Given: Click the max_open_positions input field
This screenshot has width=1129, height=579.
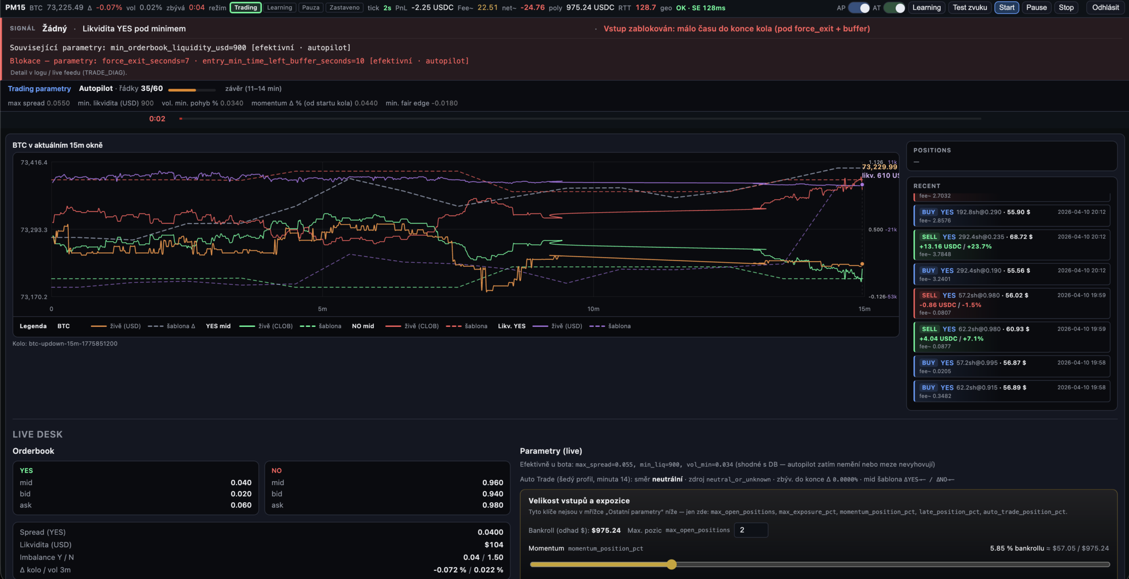Looking at the screenshot, I should click(751, 530).
